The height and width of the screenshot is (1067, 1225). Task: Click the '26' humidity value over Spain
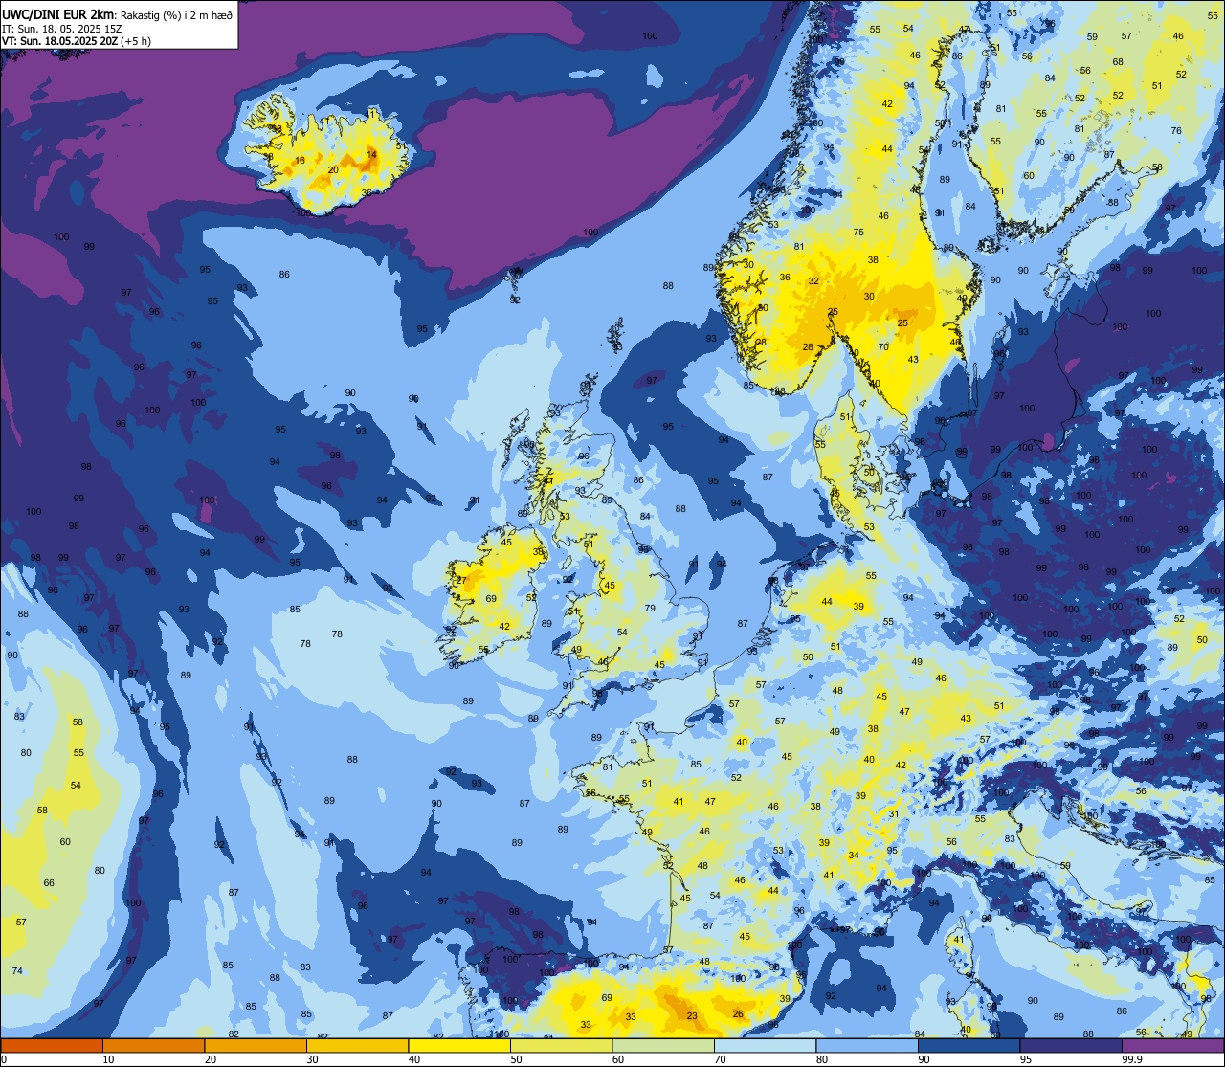pyautogui.click(x=738, y=1014)
